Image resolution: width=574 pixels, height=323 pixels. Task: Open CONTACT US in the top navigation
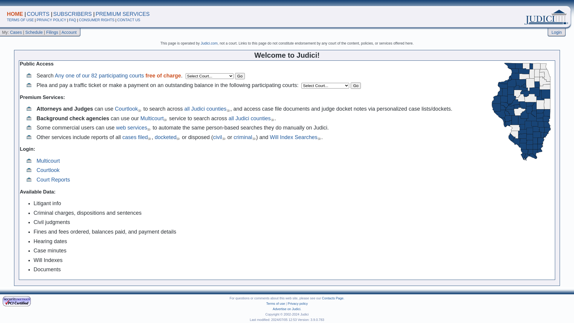tap(129, 20)
